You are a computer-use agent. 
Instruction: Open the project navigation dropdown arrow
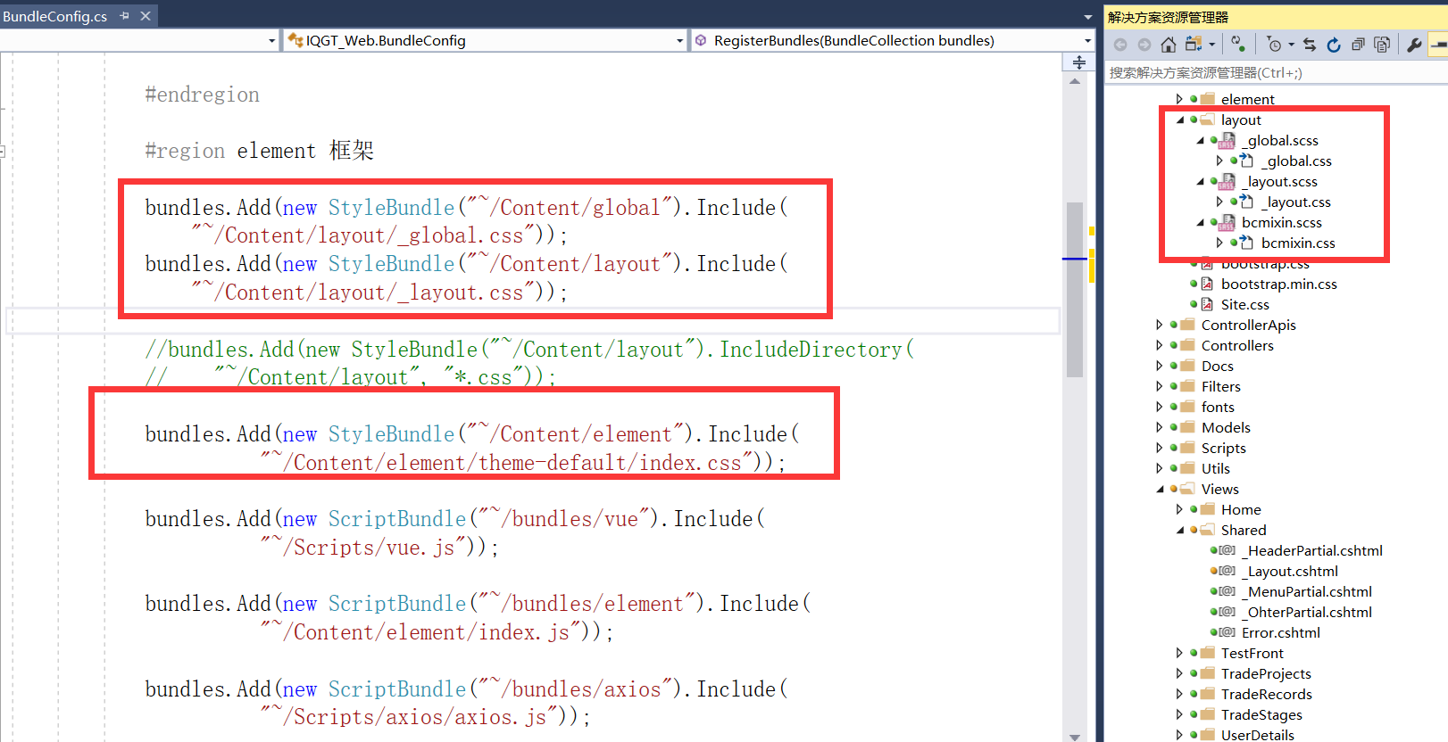[272, 41]
